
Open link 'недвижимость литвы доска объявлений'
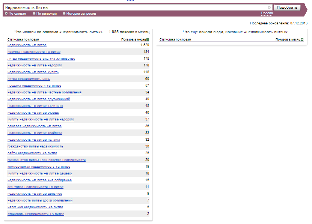[40, 201]
